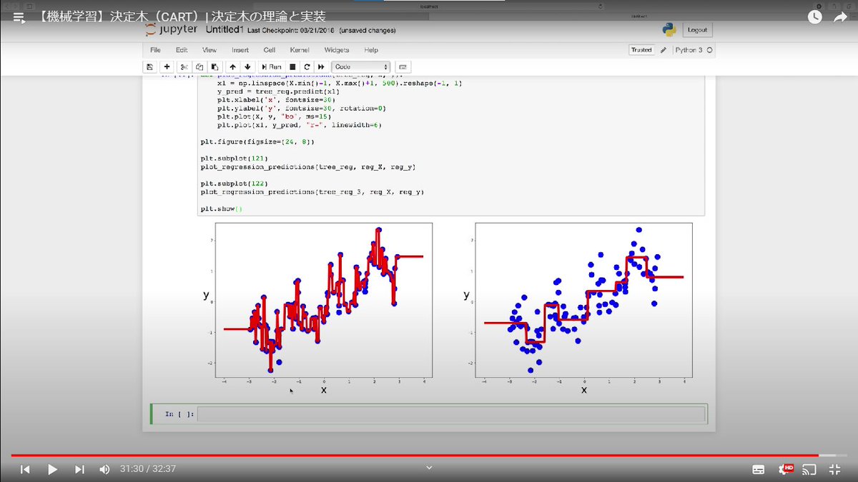Click the In [ ]: cell prompt
The image size is (858, 482).
point(179,414)
